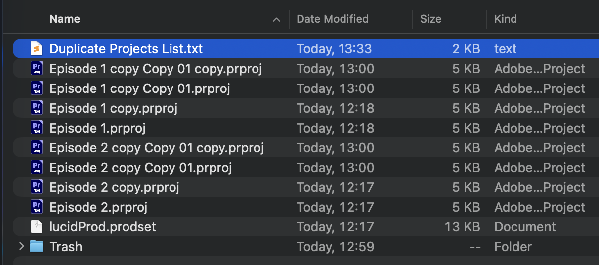
Task: Click the Duplicate Projects List.txt file icon
Action: tap(37, 49)
